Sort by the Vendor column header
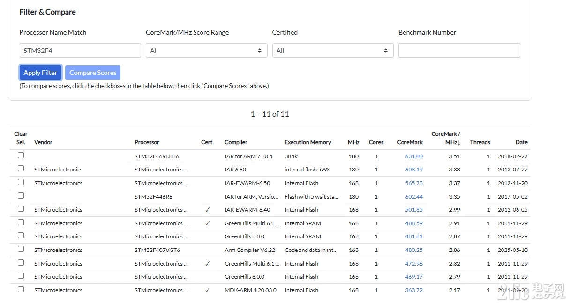The image size is (569, 303). 43,142
